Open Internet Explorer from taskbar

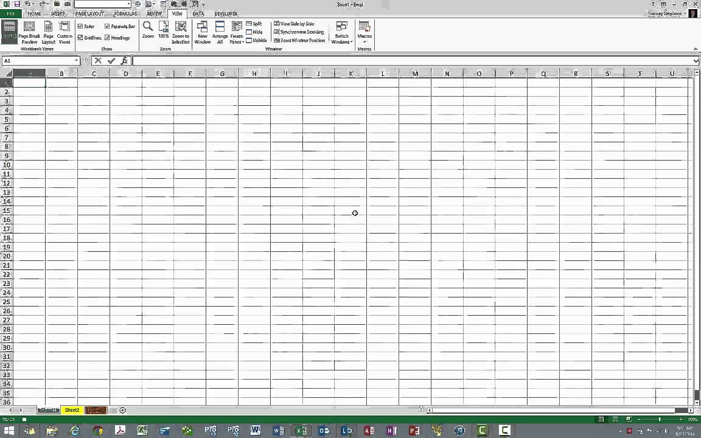coord(74,431)
